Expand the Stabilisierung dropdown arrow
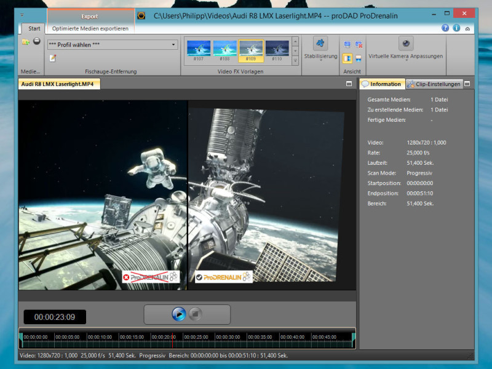Image resolution: width=492 pixels, height=369 pixels. click(320, 60)
